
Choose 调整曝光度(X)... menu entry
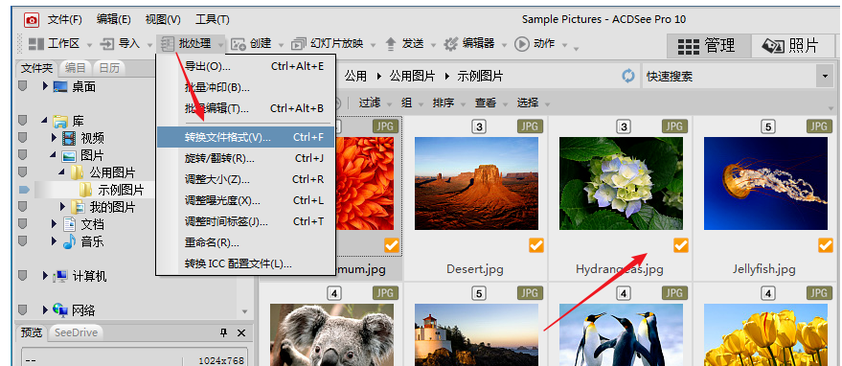[245, 200]
